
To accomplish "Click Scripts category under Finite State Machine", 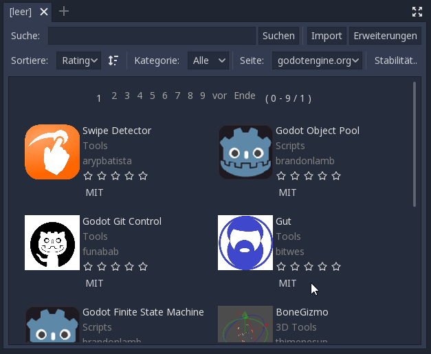I will [x=97, y=327].
